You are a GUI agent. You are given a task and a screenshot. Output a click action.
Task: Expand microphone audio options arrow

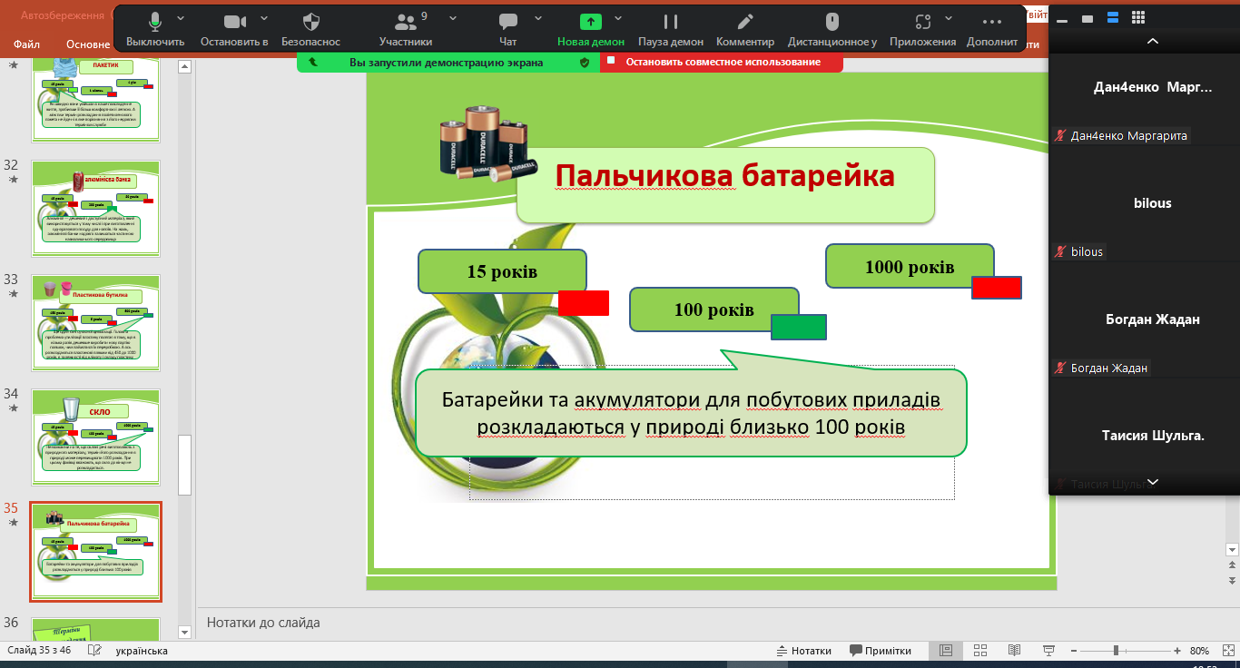coord(181,18)
